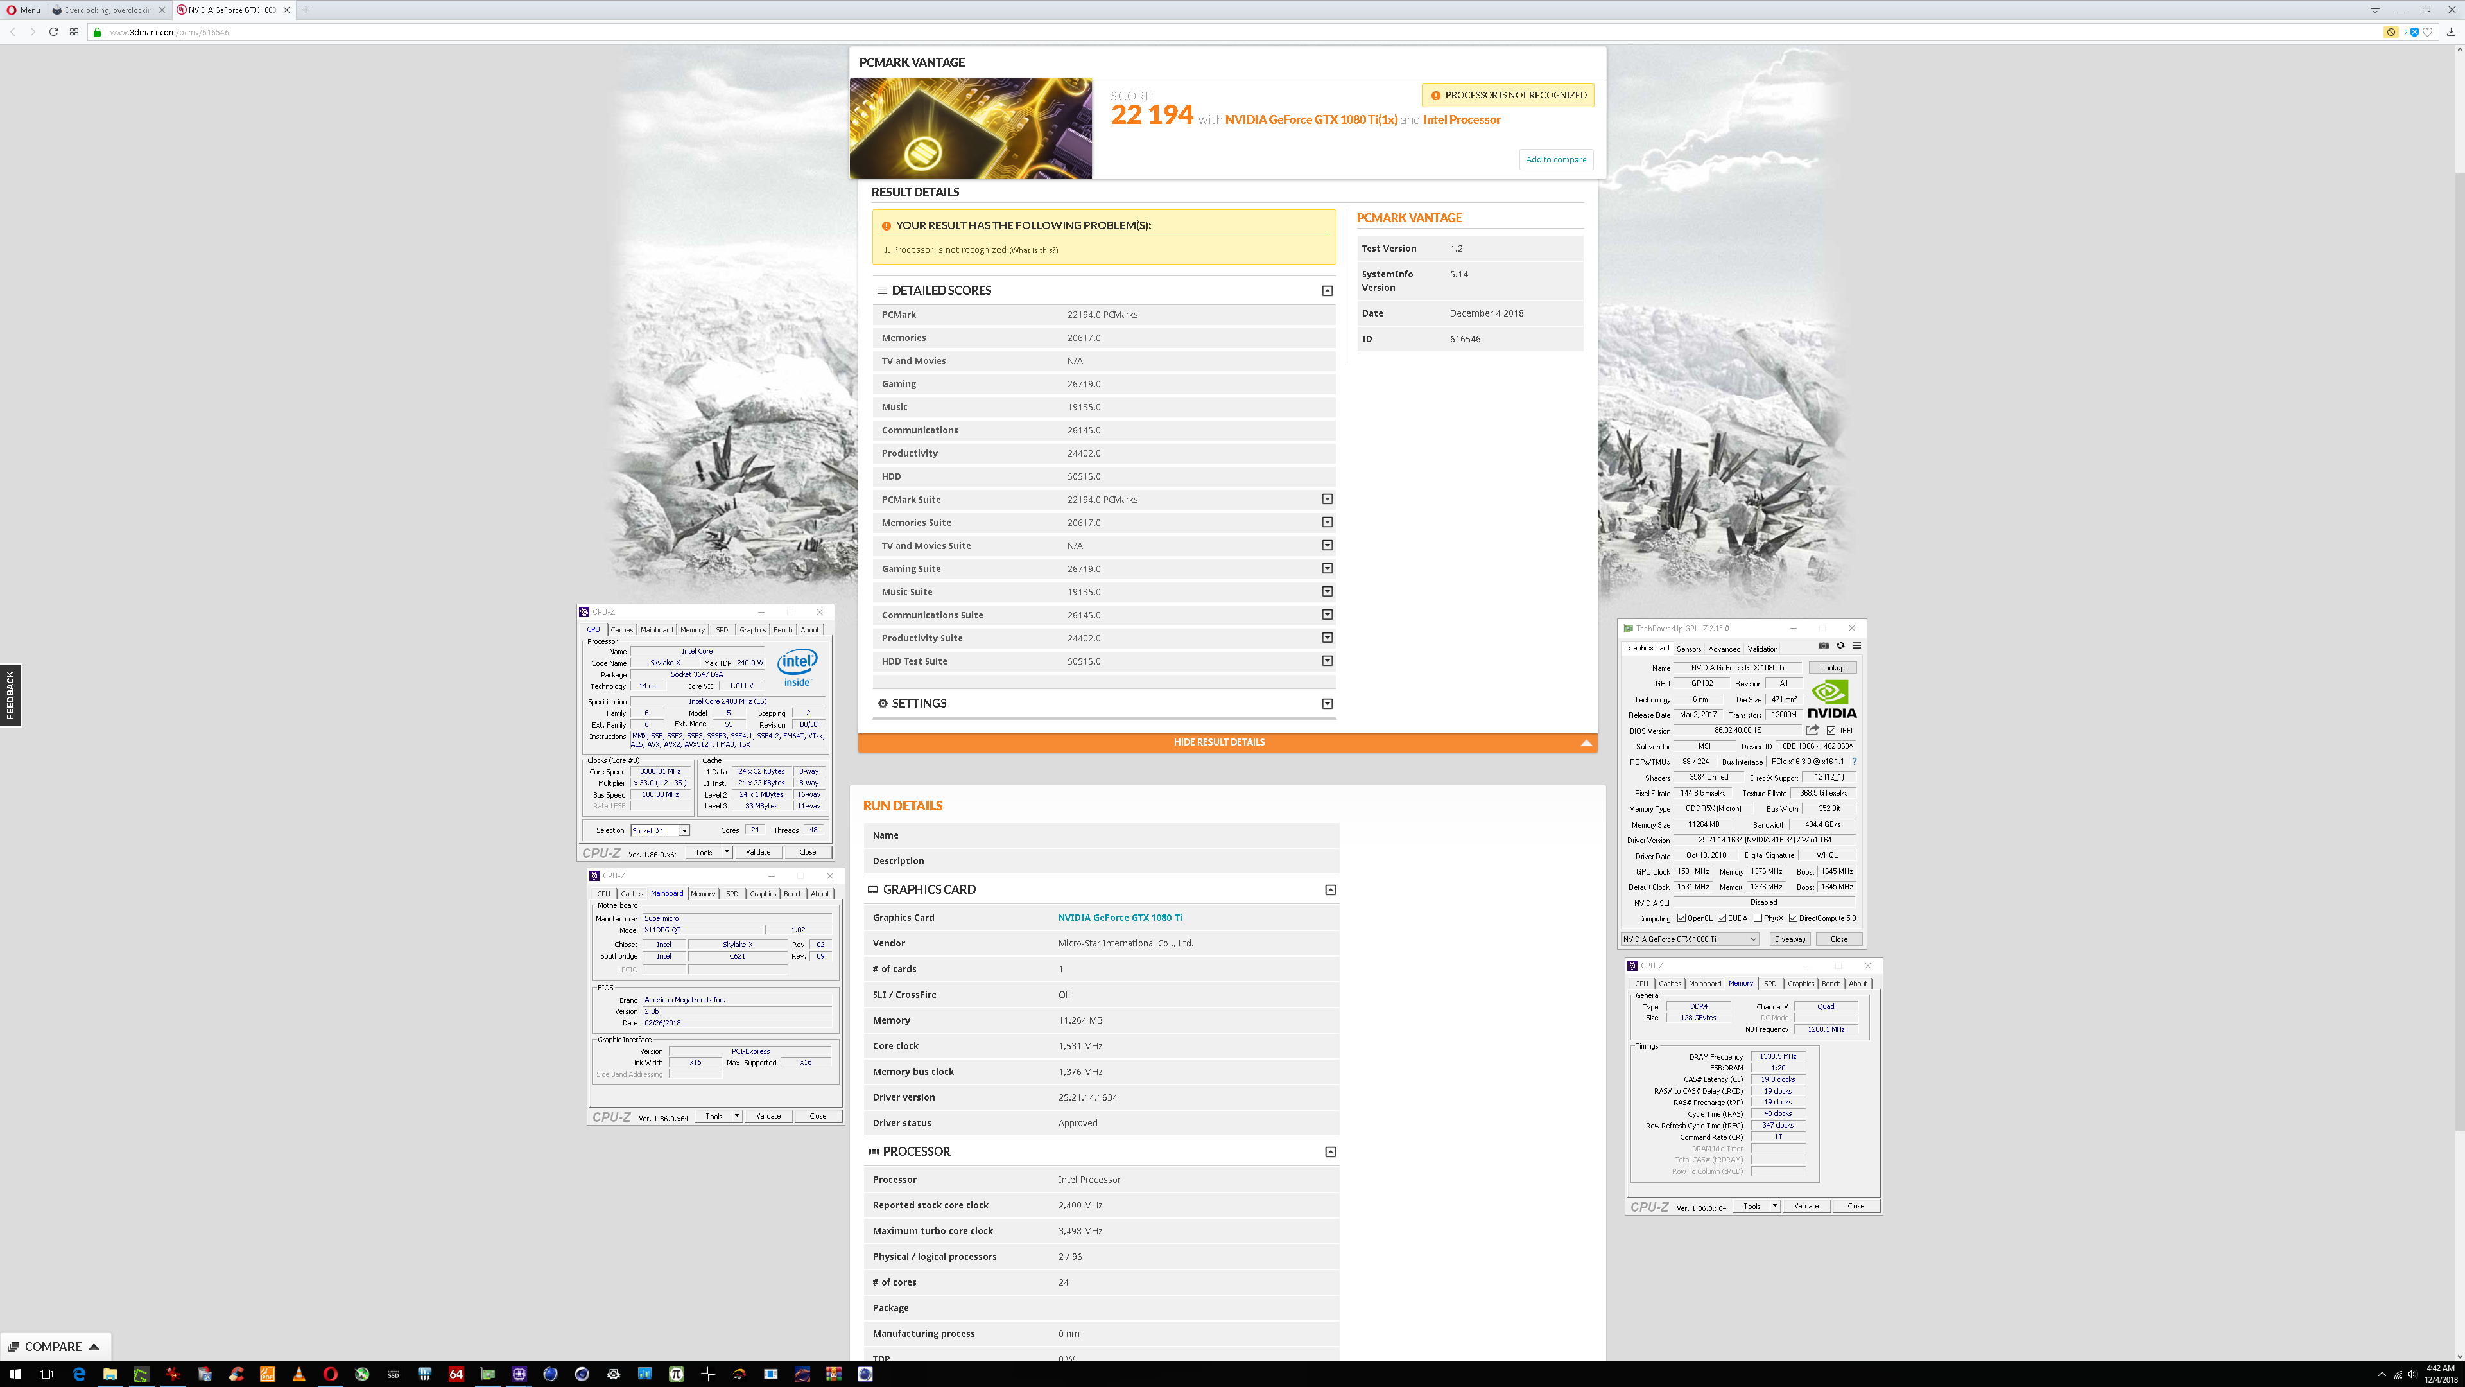Toggle the PhysX checkbox in GPU-Z
Viewport: 2465px width, 1387px height.
1758,918
